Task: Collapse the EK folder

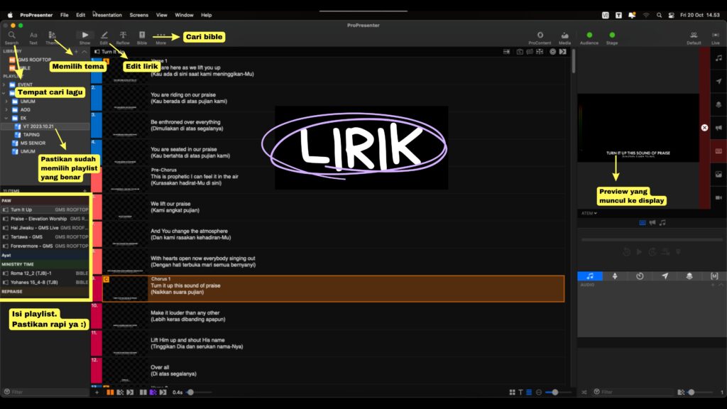Action: click(6, 119)
